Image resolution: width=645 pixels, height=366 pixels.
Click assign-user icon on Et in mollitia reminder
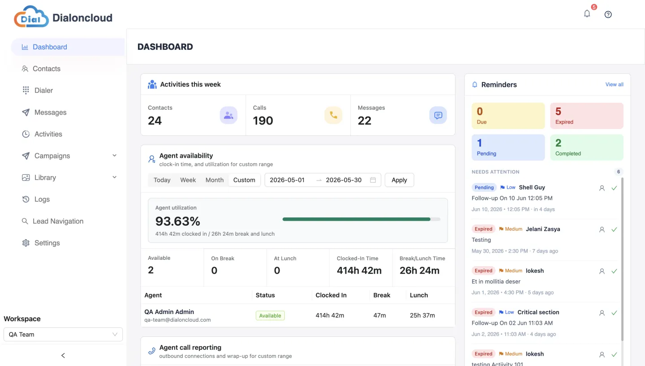click(602, 271)
